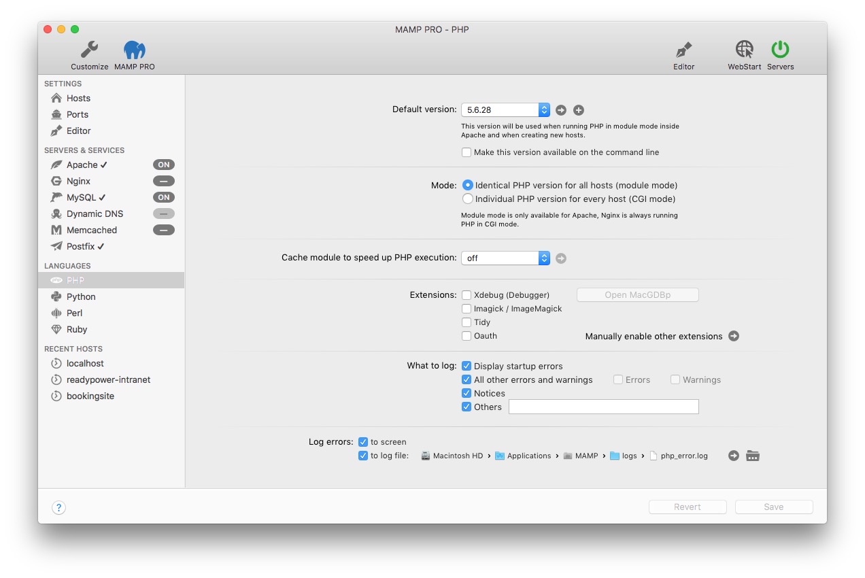Click logs folder in log path
This screenshot has width=865, height=578.
pos(624,456)
